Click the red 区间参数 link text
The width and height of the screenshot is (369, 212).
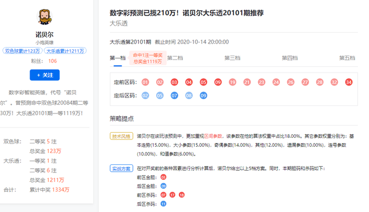[x=213, y=136]
